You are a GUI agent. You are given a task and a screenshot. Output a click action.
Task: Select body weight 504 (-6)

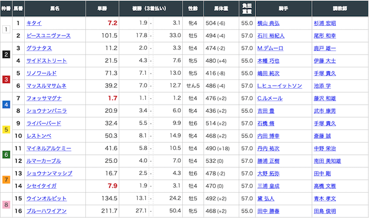(x=215, y=23)
